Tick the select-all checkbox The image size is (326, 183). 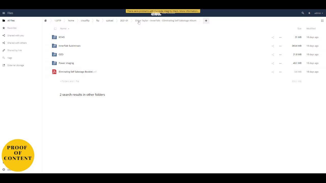tap(55, 29)
